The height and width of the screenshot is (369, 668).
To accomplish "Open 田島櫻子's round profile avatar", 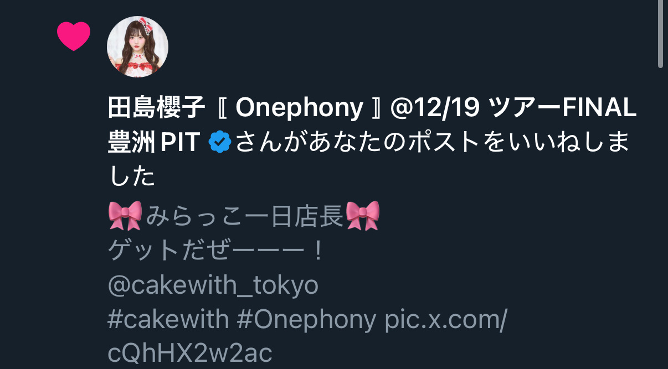I will click(x=137, y=46).
